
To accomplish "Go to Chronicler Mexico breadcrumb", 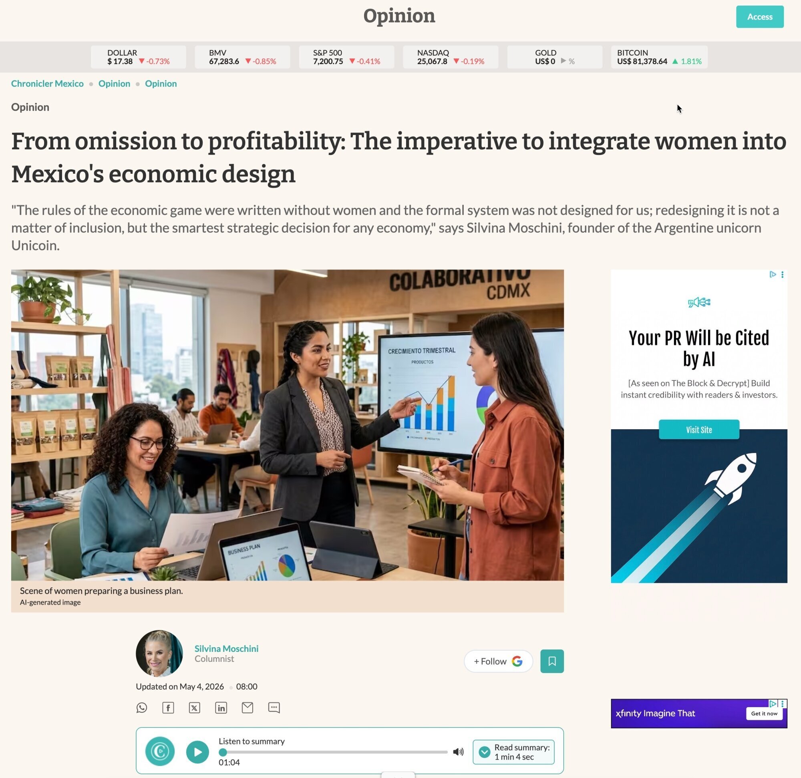I will (x=47, y=83).
